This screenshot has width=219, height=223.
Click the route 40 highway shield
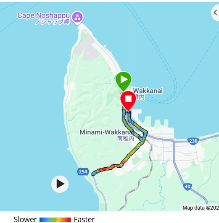[187, 186]
